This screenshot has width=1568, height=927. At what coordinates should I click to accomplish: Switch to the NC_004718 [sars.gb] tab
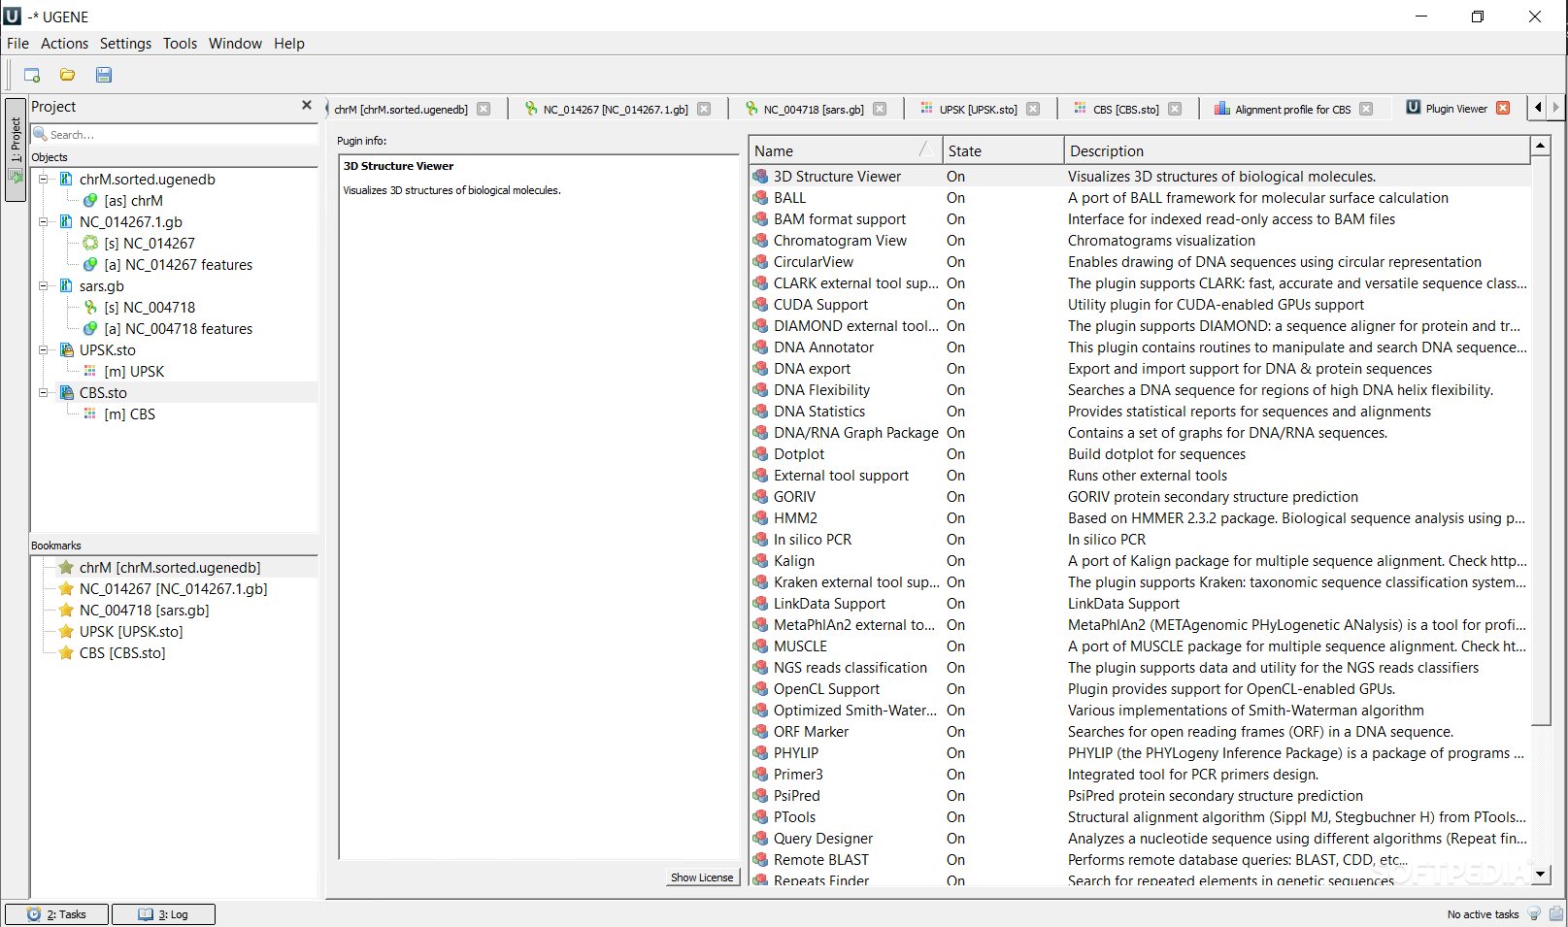pyautogui.click(x=814, y=109)
